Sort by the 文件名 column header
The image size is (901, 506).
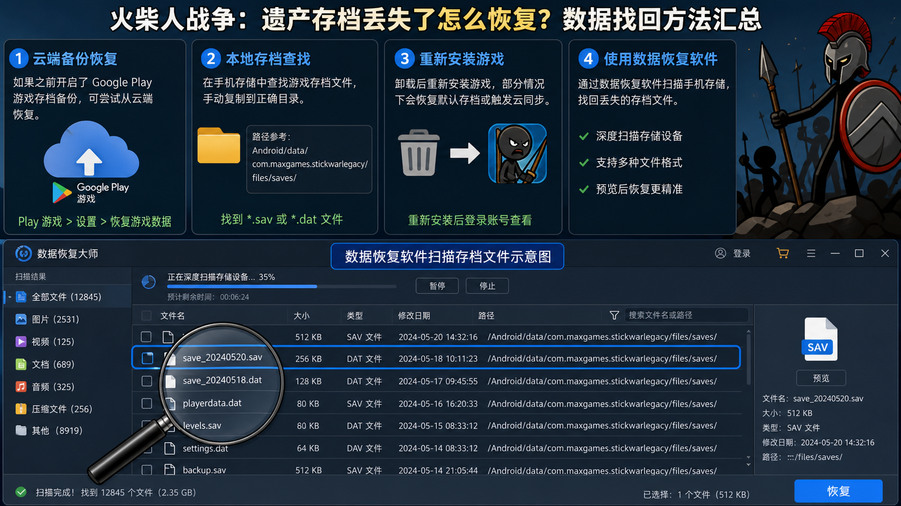pyautogui.click(x=172, y=316)
